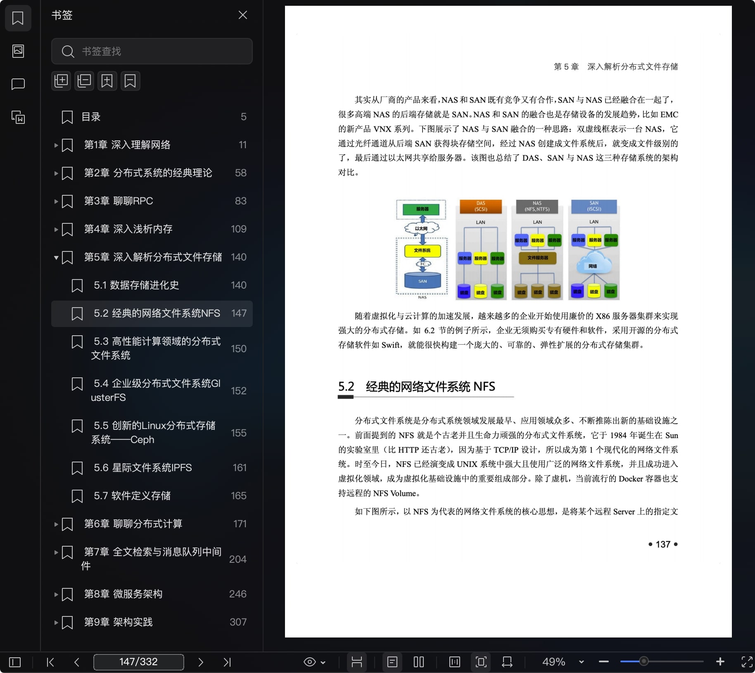
Task: Jump to the first page
Action: tap(50, 662)
